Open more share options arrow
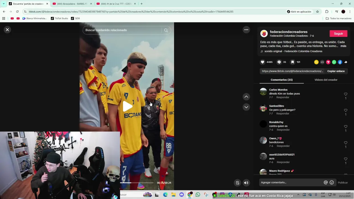Viewport: 354px width, 199px height. (x=346, y=62)
